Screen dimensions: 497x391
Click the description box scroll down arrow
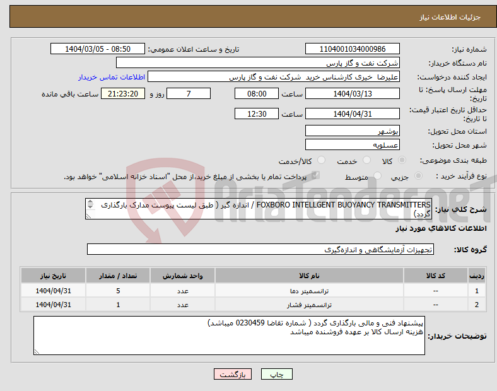pos(90,207)
